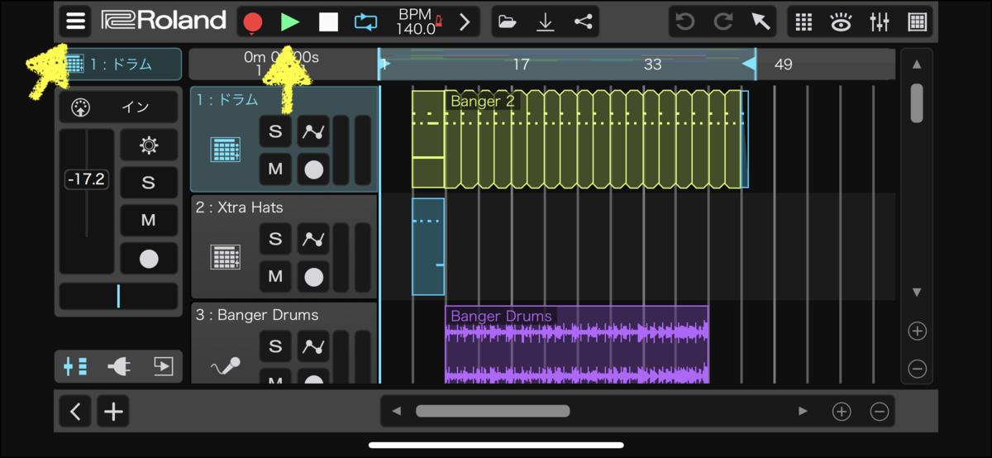Image resolution: width=992 pixels, height=458 pixels.
Task: Mute the 1: ドラム track
Action: click(275, 169)
